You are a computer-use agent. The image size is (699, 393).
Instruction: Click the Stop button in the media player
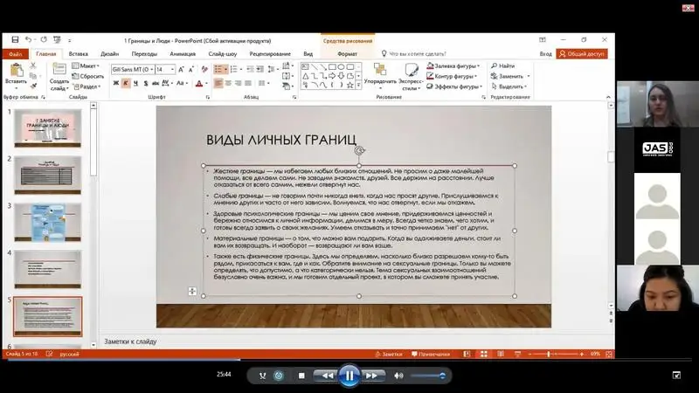pos(301,376)
